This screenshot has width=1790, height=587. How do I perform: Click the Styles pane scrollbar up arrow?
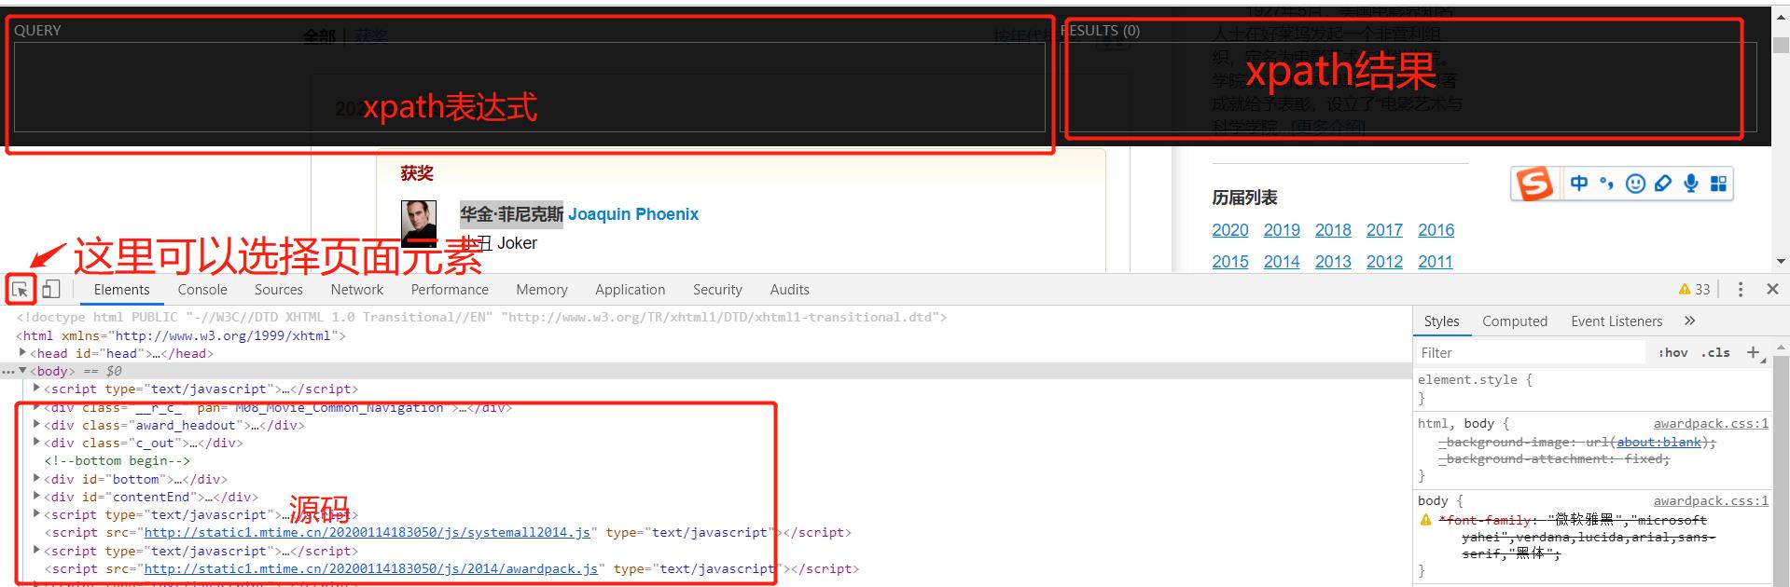point(1781,347)
